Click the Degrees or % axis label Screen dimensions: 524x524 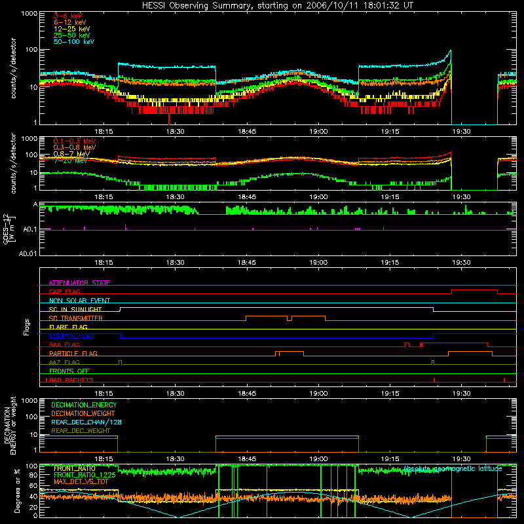point(17,491)
